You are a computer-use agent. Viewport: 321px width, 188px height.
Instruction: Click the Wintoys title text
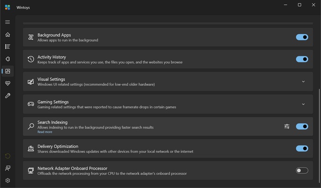(x=23, y=8)
